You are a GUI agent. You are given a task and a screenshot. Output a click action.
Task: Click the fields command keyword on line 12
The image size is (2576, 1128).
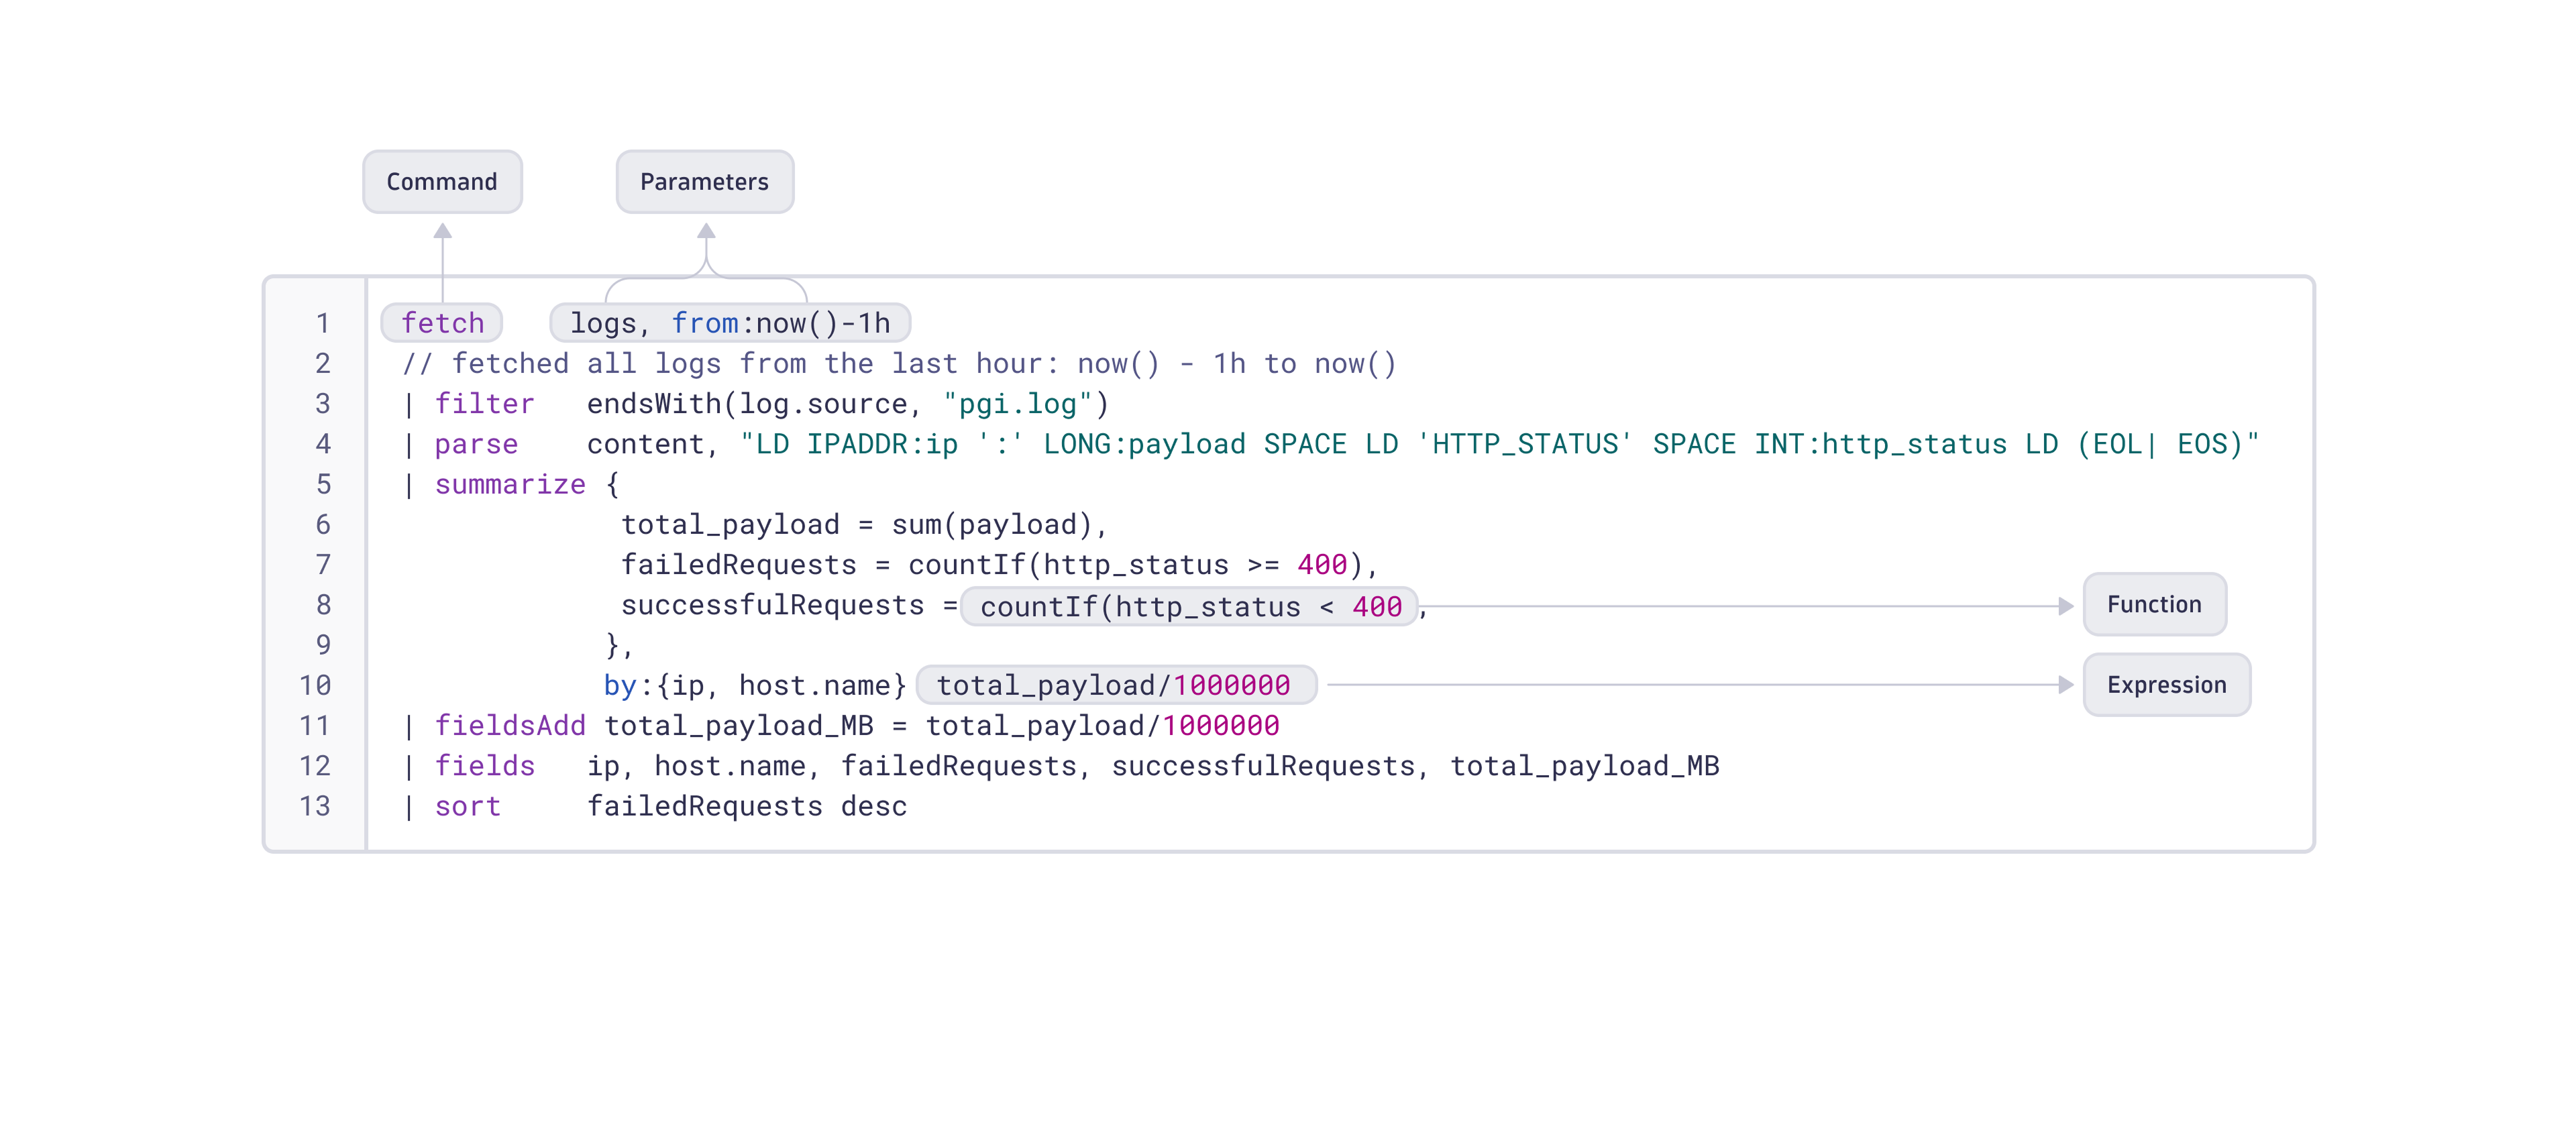(484, 766)
